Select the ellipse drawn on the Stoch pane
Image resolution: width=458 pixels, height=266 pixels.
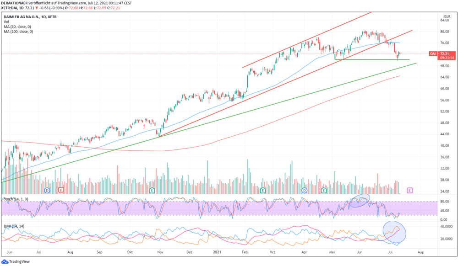[360, 201]
